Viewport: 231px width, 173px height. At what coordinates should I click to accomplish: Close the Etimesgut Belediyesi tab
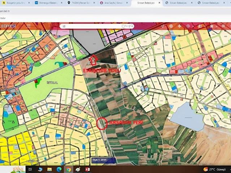61,3
